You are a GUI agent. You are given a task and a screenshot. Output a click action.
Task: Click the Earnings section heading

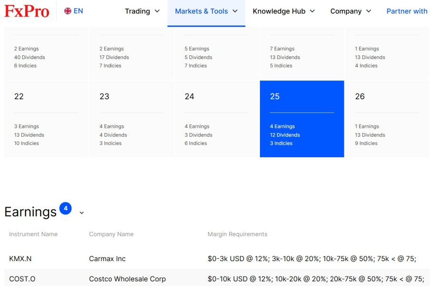point(30,212)
